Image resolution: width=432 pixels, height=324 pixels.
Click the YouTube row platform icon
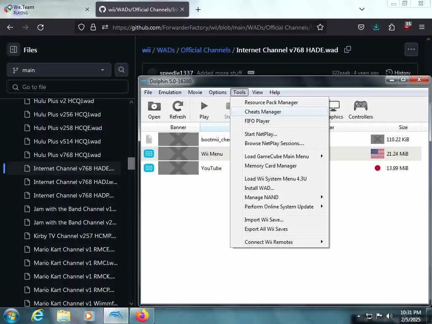click(149, 168)
